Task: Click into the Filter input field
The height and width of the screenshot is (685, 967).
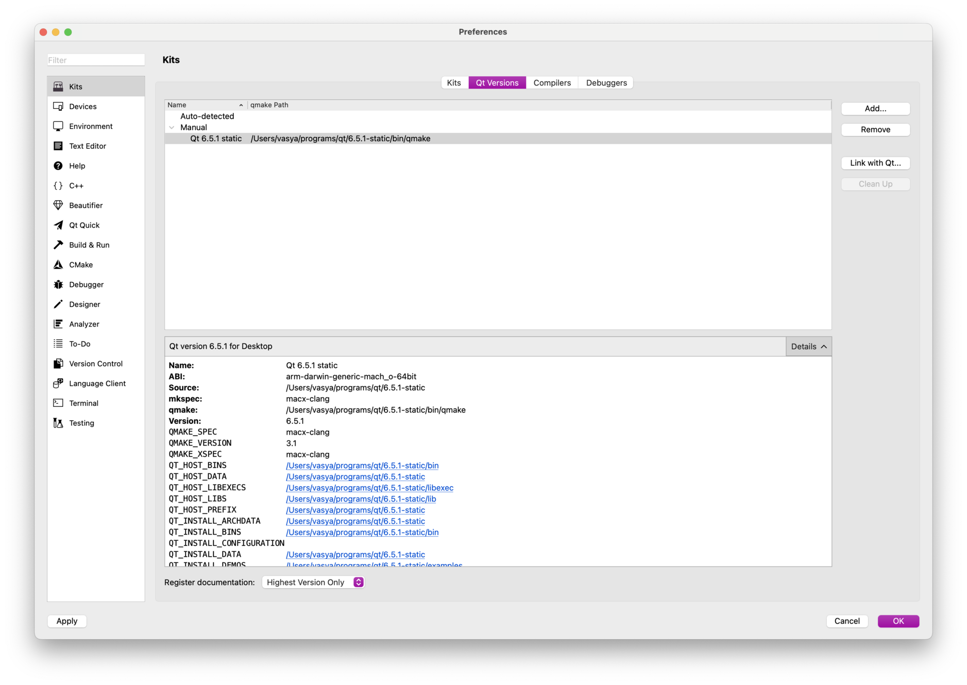Action: 96,60
